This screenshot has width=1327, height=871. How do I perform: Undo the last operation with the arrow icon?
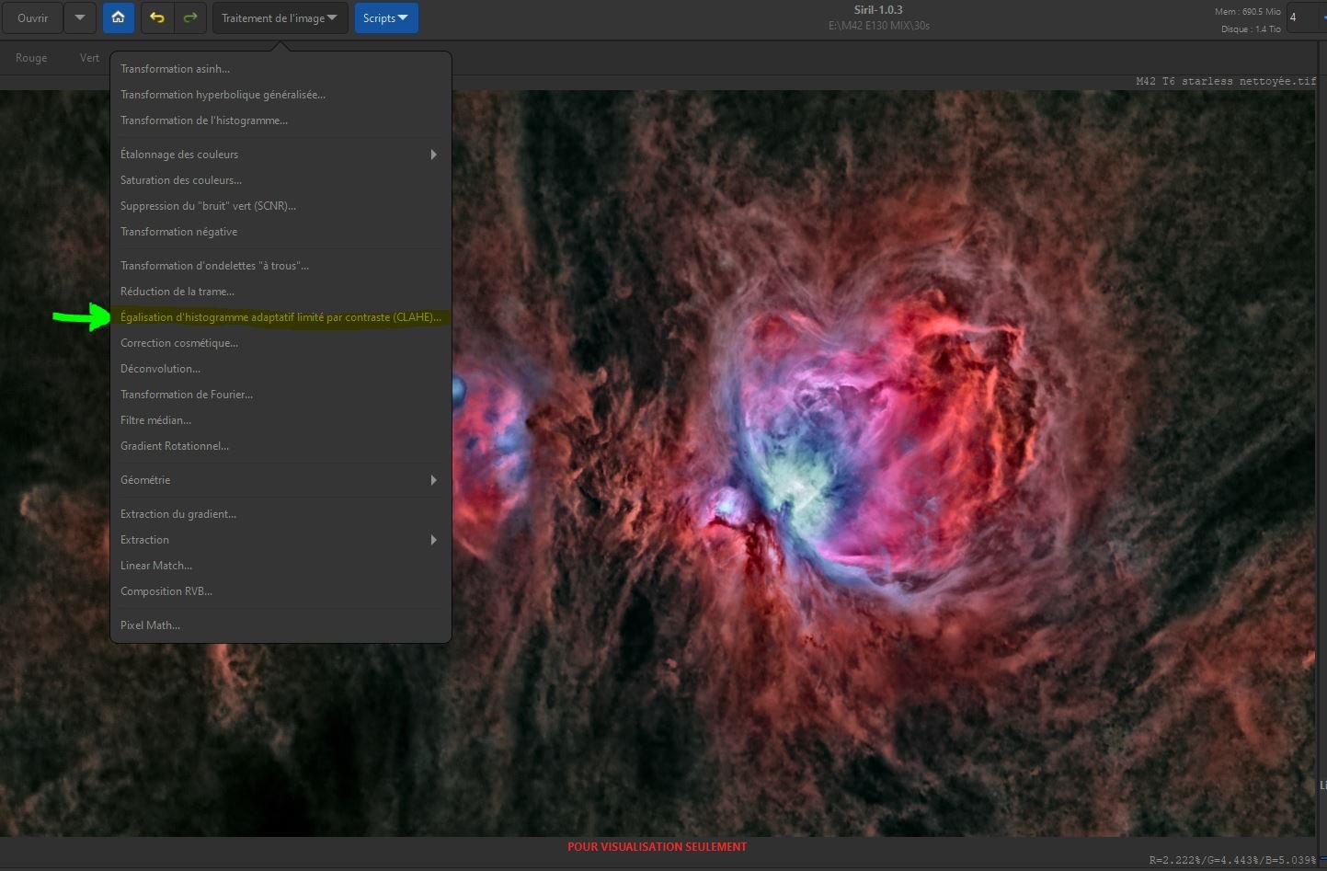157,17
